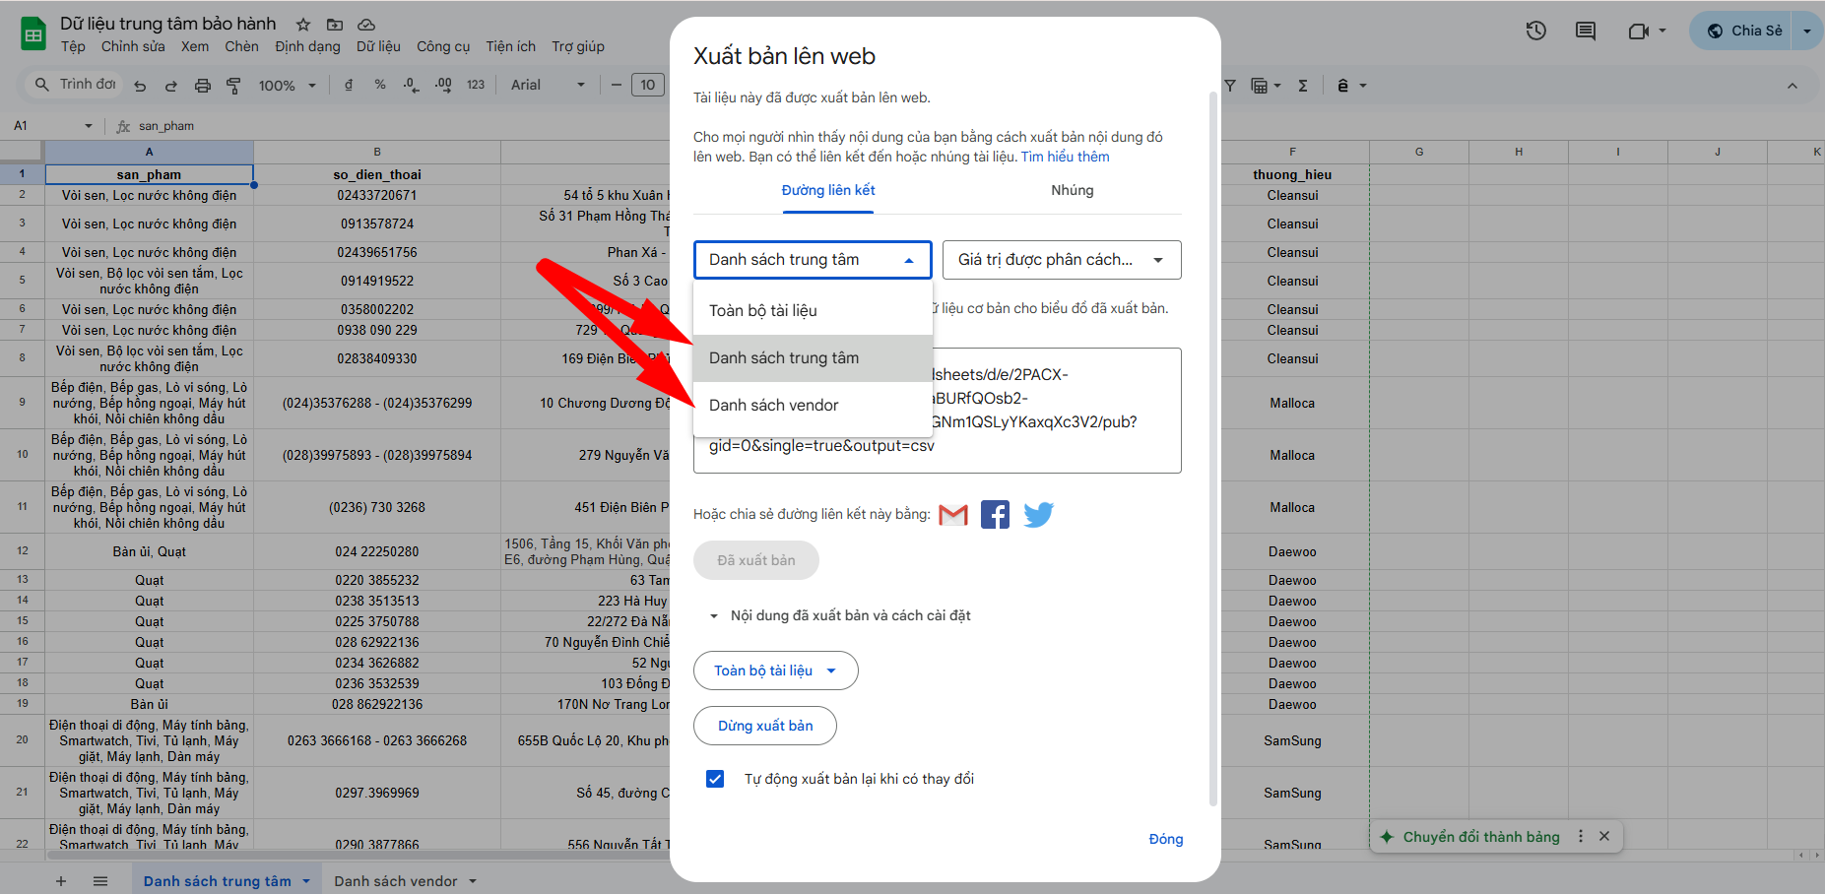Viewport: 1825px width, 894px height.
Task: Open Danh sách vendor tab menu arrow
Action: (473, 881)
